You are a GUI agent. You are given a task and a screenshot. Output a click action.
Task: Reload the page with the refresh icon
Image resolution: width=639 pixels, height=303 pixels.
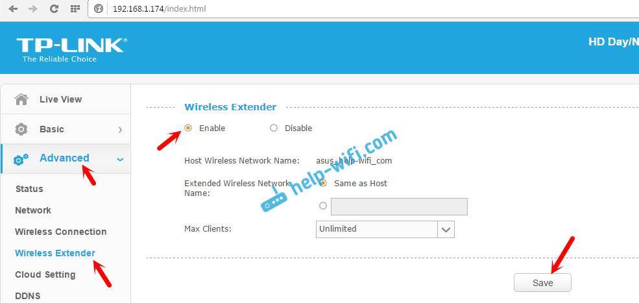coord(54,8)
